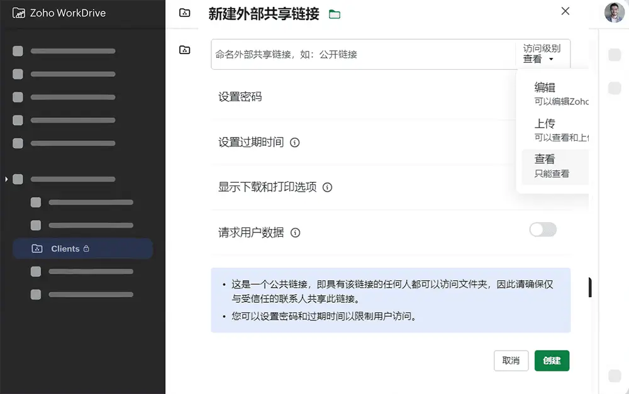
Task: Open the info tooltip for 设置过期时间
Action: [294, 143]
